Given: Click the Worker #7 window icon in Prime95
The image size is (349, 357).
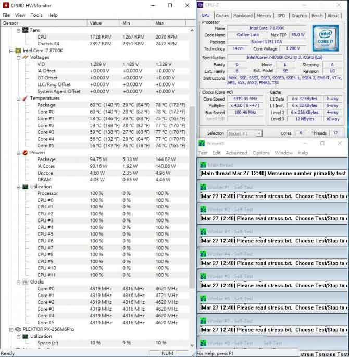Looking at the screenshot, I should click(x=203, y=321).
